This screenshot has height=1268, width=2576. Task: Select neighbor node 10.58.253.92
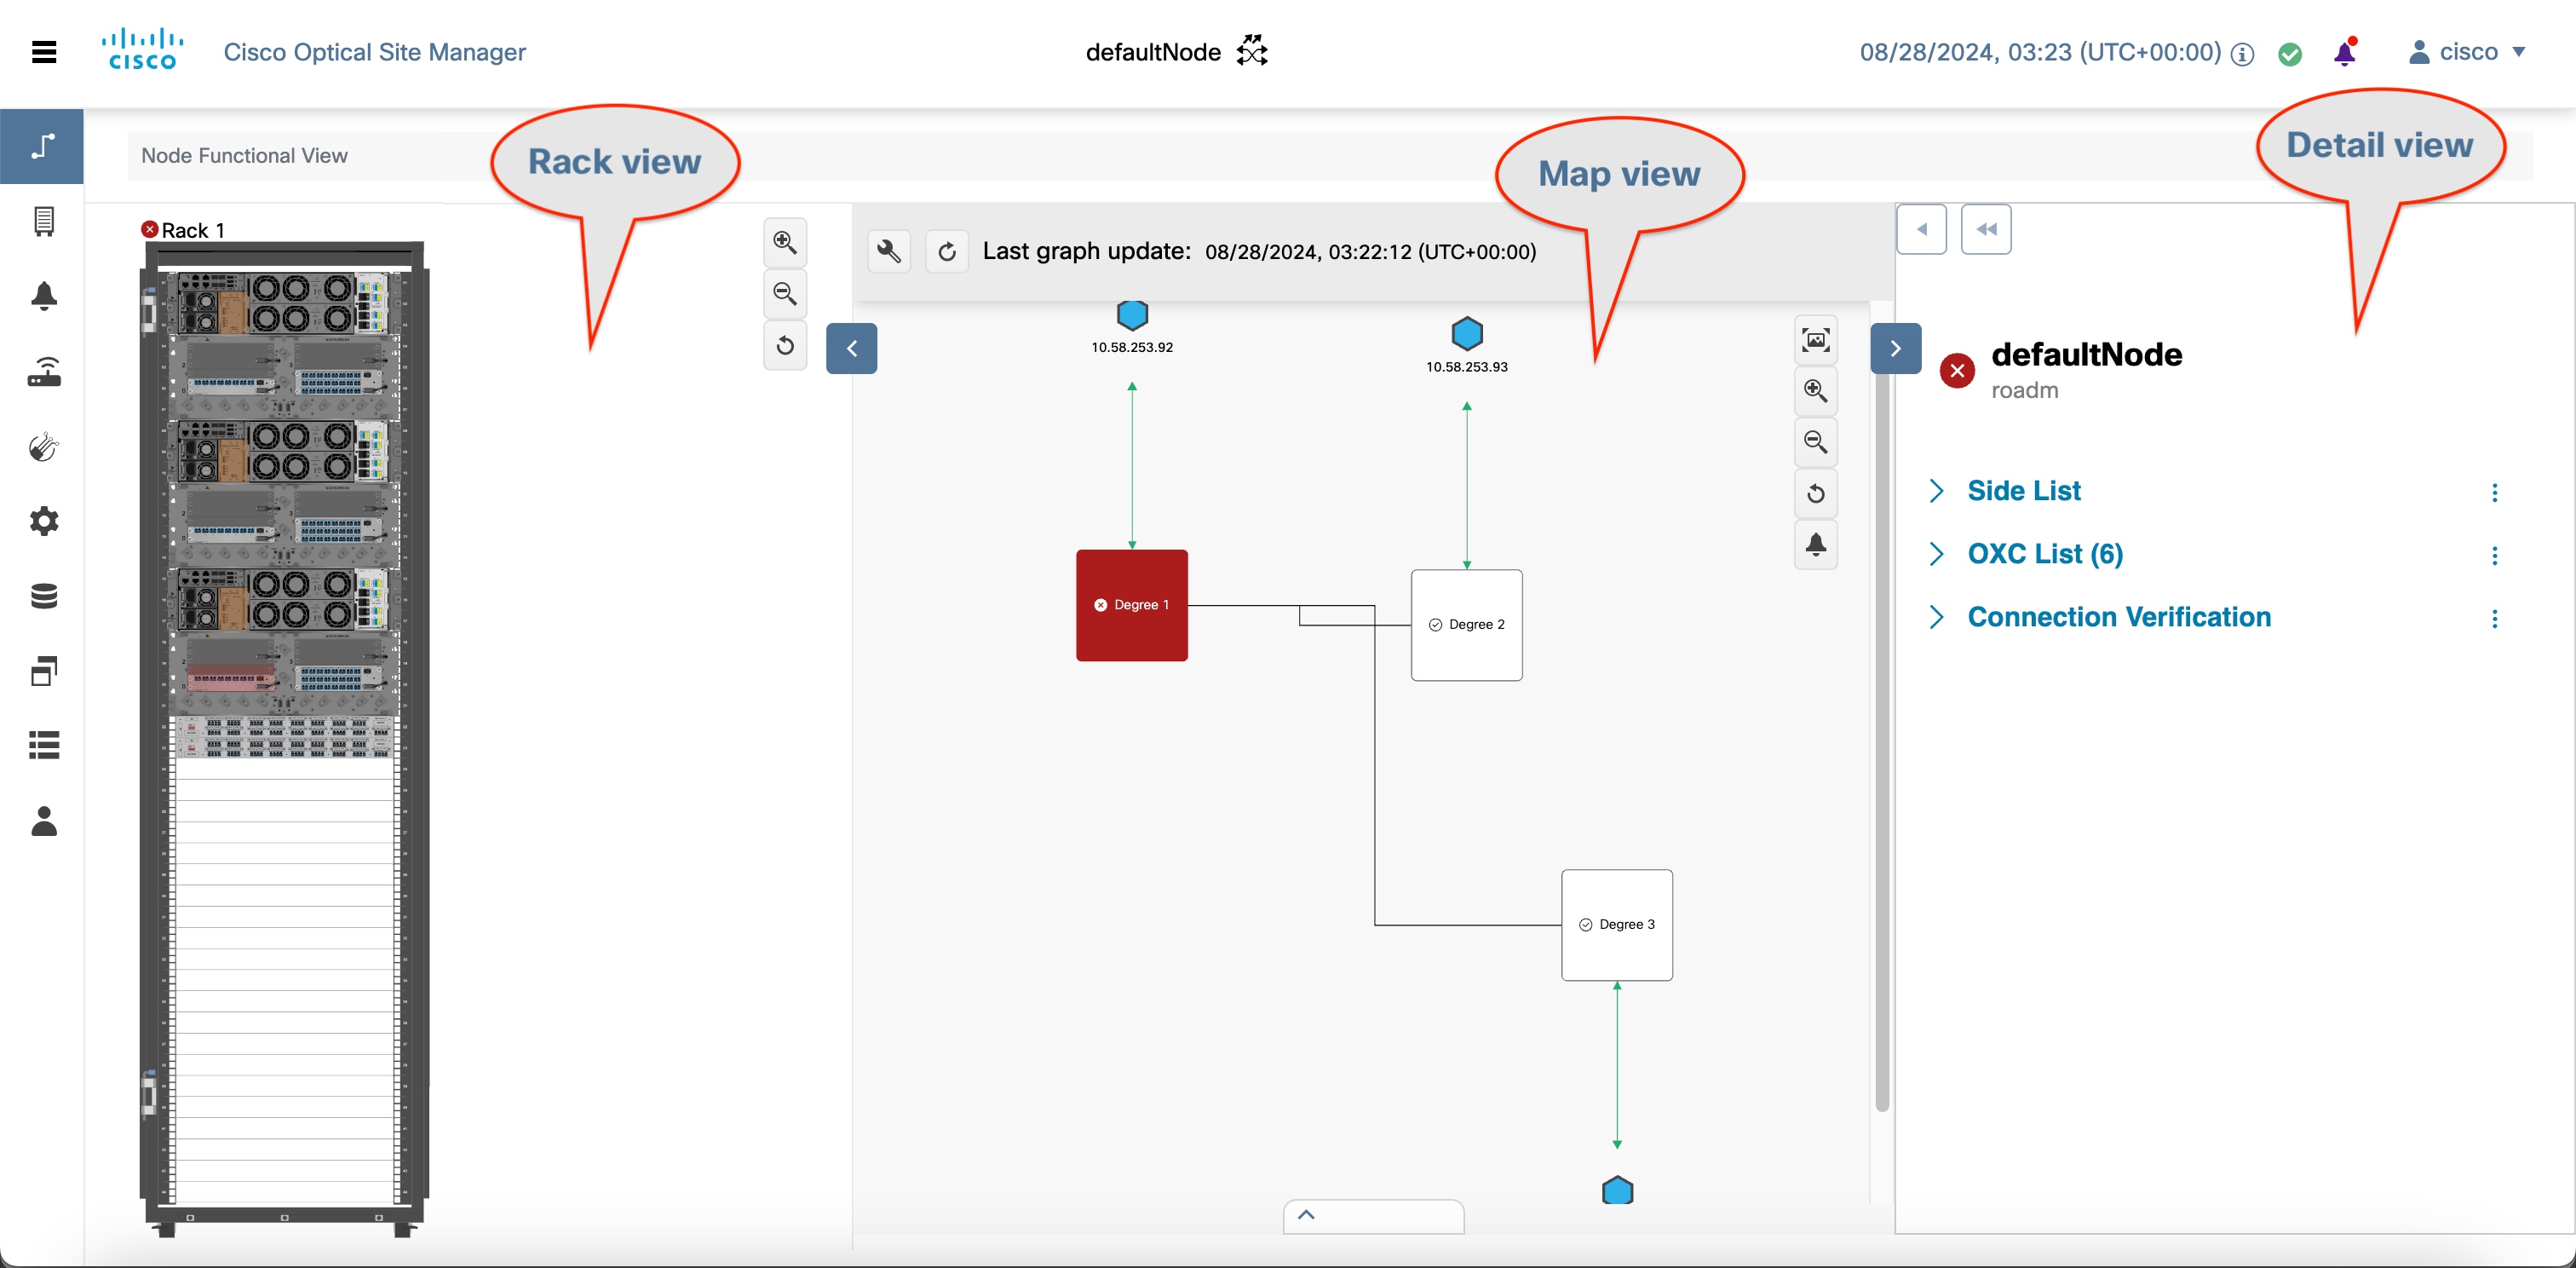pyautogui.click(x=1132, y=315)
